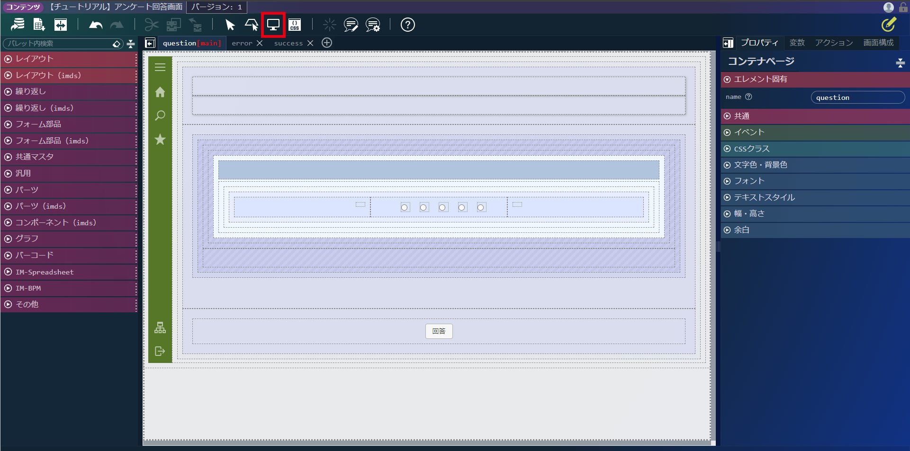Switch to the アクション tab

[x=834, y=43]
